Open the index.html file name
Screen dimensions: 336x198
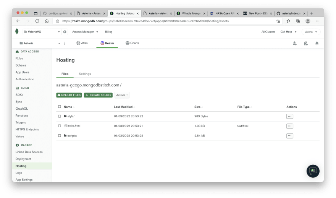point(74,126)
